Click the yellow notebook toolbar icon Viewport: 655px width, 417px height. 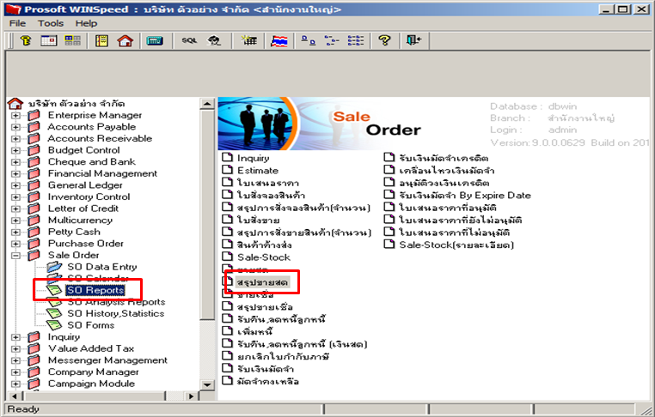[x=101, y=40]
